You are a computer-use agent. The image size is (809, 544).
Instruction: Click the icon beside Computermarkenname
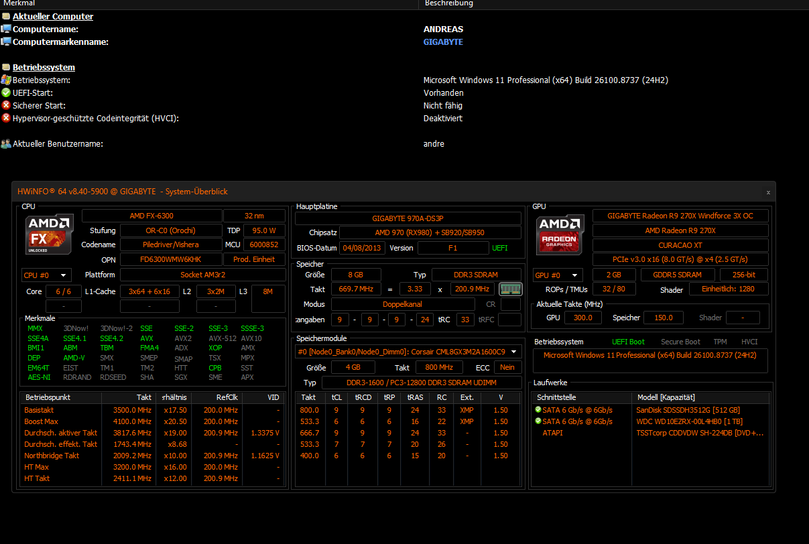point(5,42)
